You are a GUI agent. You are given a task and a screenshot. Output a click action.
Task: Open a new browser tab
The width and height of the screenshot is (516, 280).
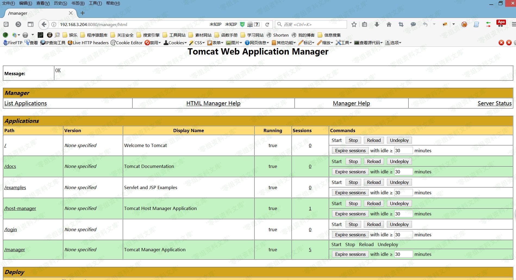click(83, 13)
